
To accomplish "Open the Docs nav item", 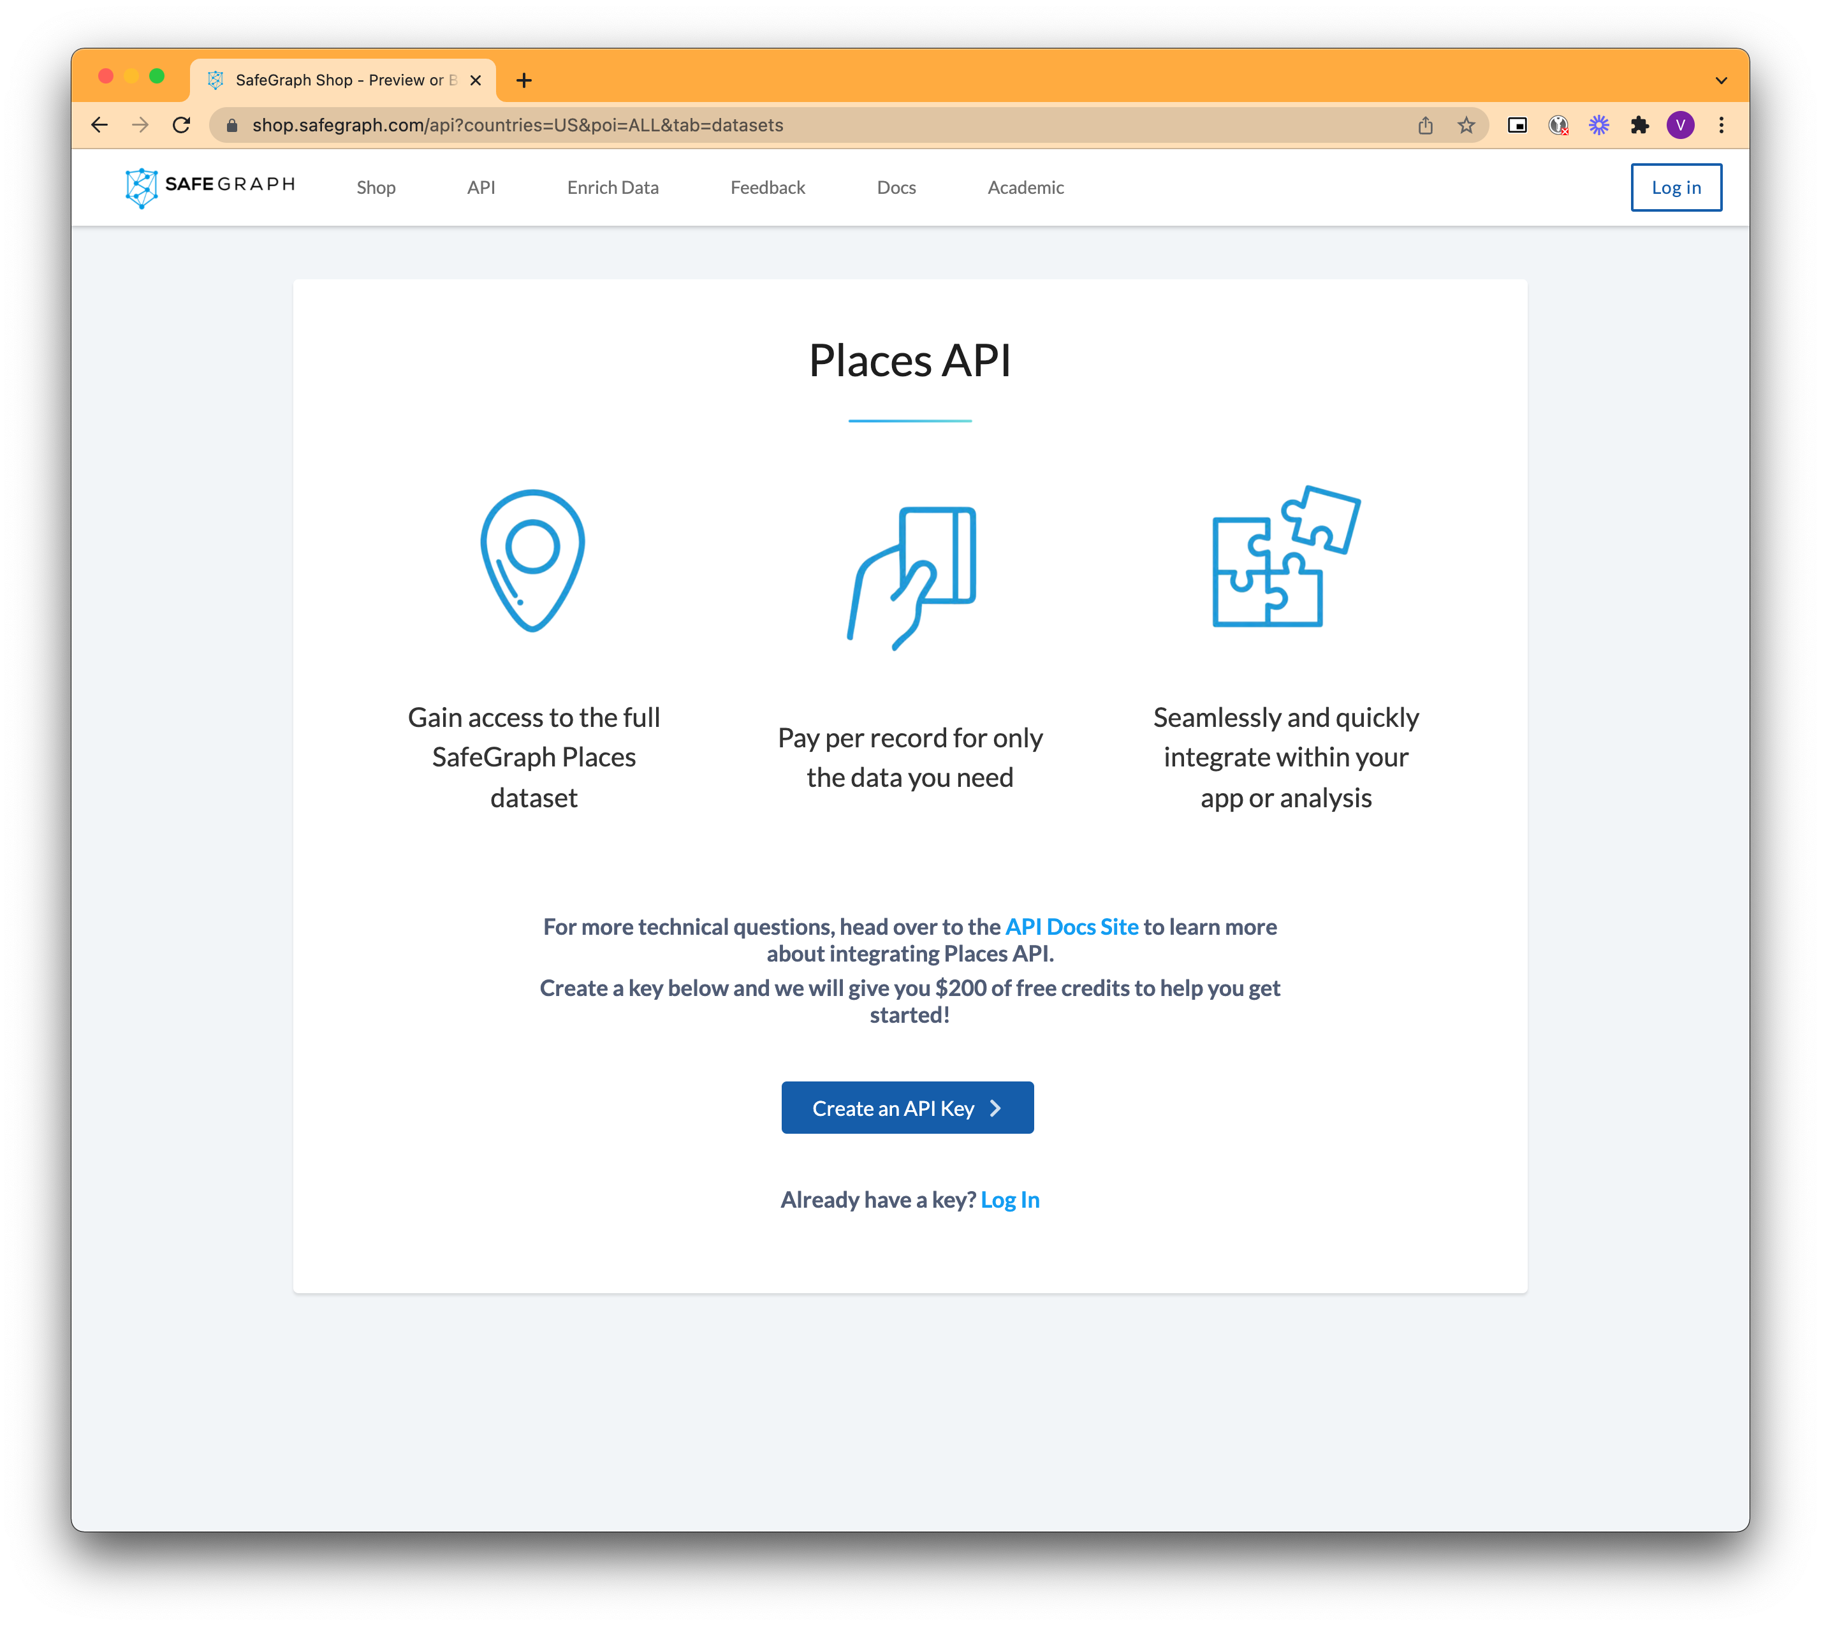I will [896, 187].
